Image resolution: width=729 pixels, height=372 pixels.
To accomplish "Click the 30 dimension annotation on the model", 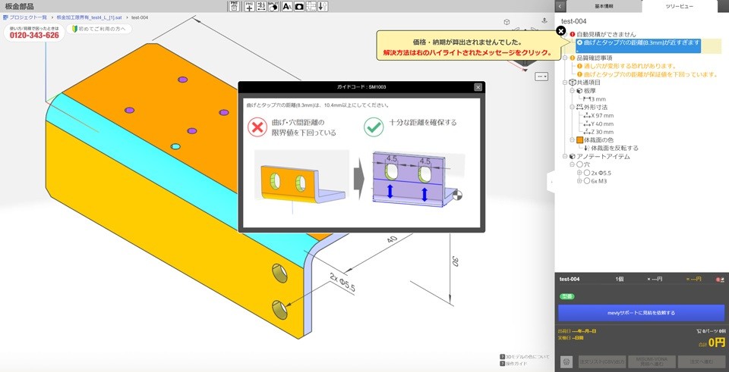I will (x=455, y=261).
